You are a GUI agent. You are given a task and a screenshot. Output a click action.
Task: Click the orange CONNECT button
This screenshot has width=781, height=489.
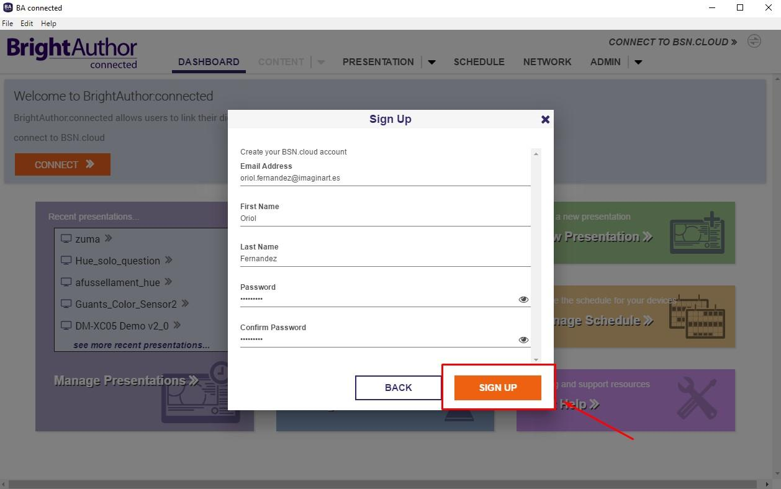63,164
